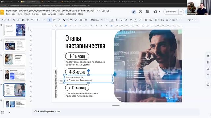
Task: Open the Insert menu
Action: [27, 14]
